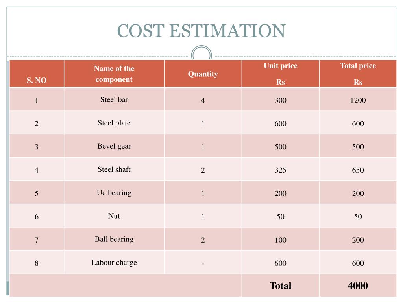Viewport: 403px width, 302px height.
Task: Select the Name of the component header
Action: 114,74
